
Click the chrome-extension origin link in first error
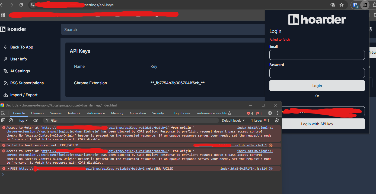pos(52,131)
